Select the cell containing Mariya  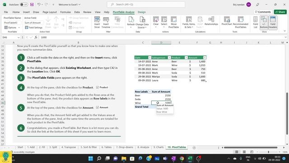coord(161,77)
